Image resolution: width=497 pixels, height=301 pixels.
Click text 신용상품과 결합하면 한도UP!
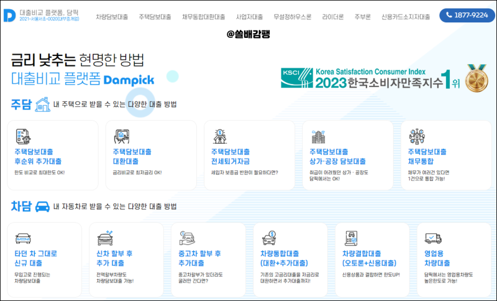[x=371, y=275]
